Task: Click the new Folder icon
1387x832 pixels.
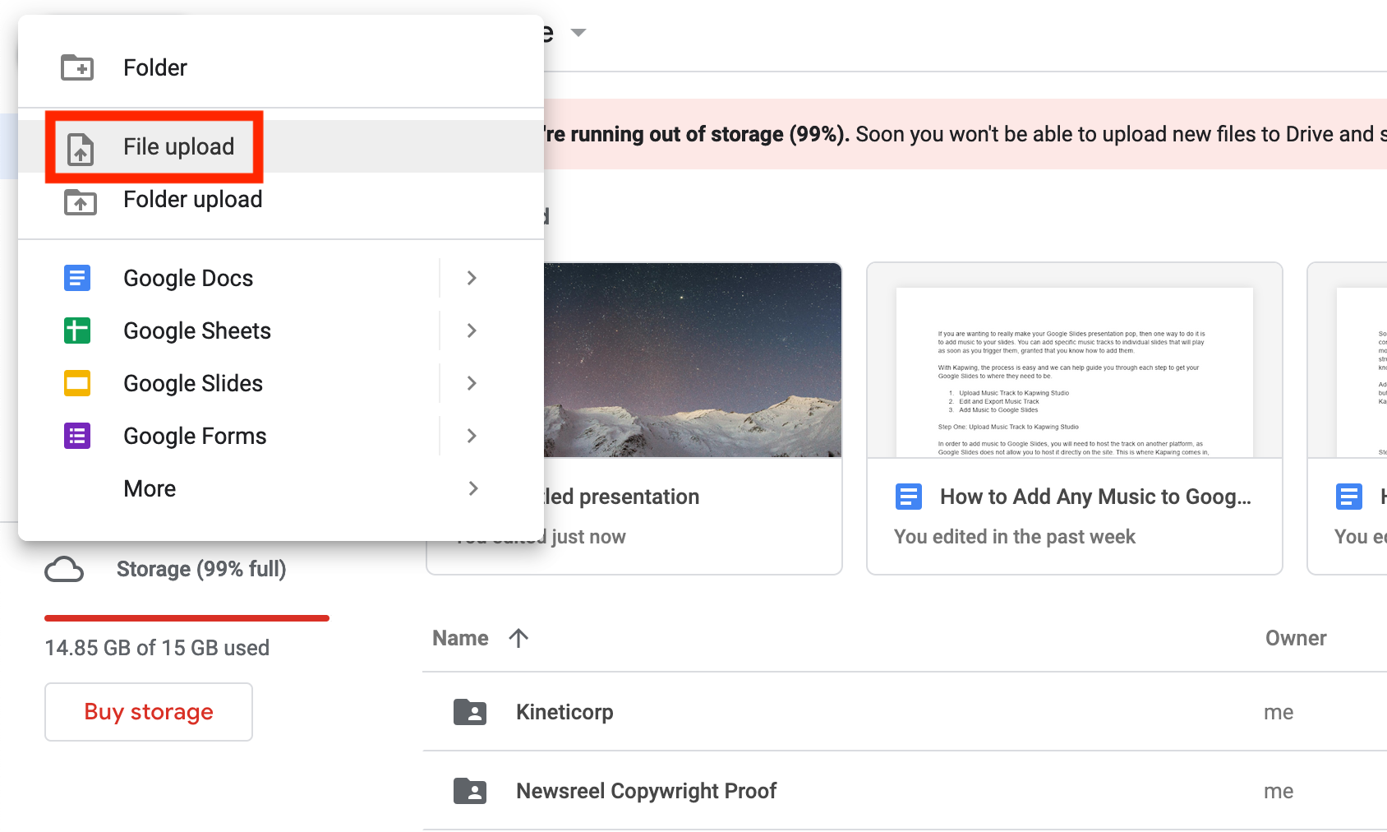Action: (x=77, y=67)
